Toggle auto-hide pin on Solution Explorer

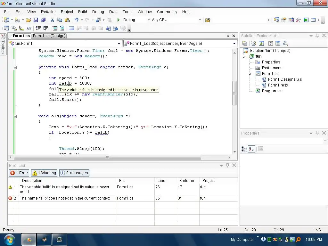point(317,36)
